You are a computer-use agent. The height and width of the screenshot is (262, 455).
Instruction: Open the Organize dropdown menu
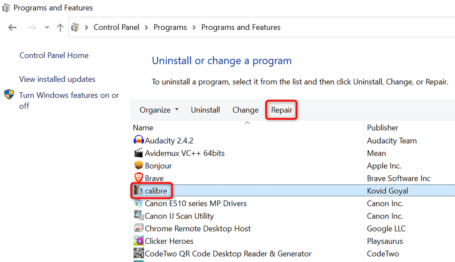point(159,110)
